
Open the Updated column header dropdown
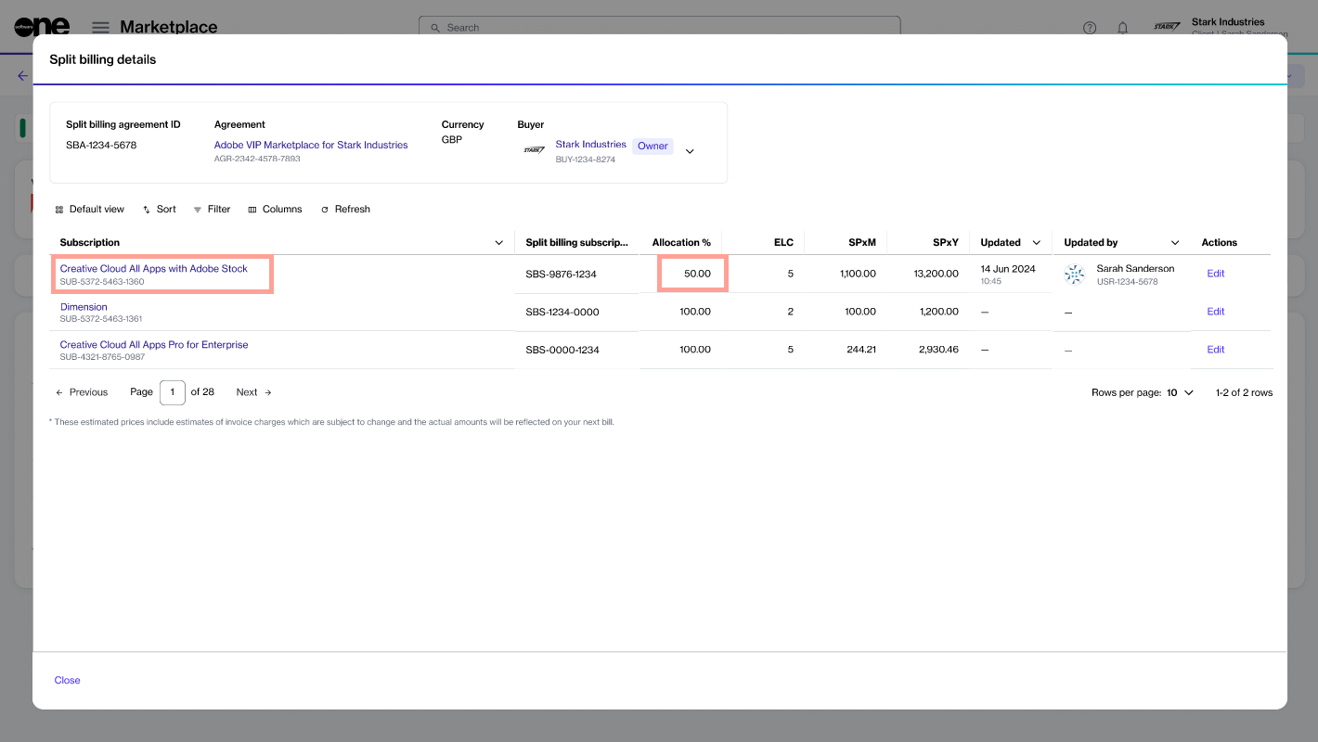(1036, 243)
